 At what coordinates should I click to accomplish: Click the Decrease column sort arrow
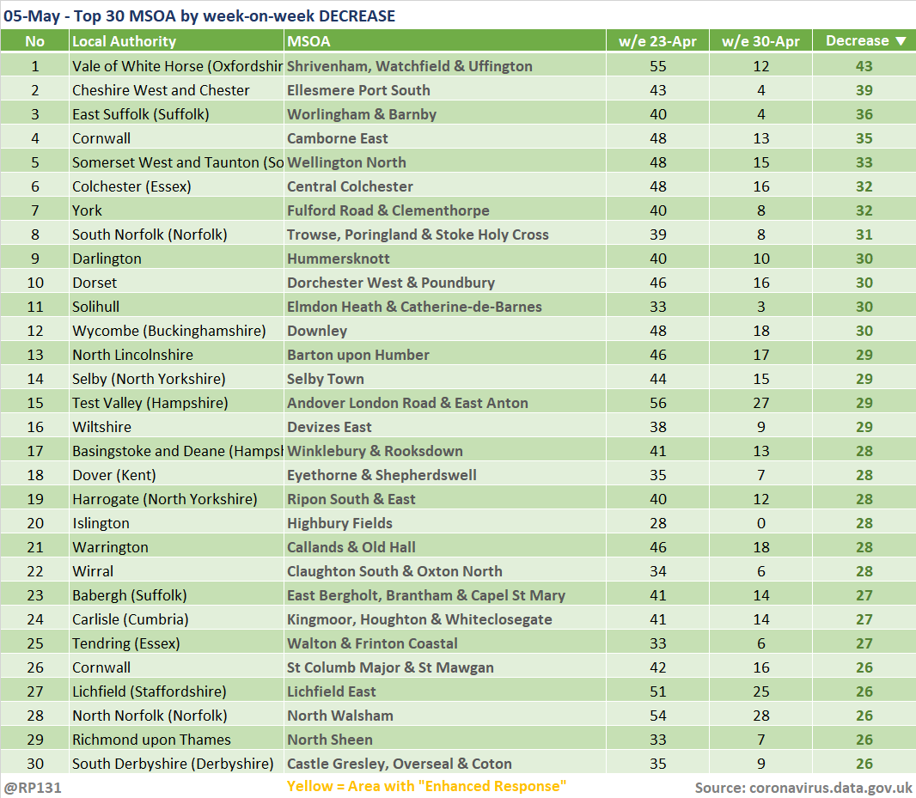(901, 41)
